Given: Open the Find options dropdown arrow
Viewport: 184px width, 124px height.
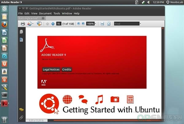Looking at the screenshot, I should point(140,24).
